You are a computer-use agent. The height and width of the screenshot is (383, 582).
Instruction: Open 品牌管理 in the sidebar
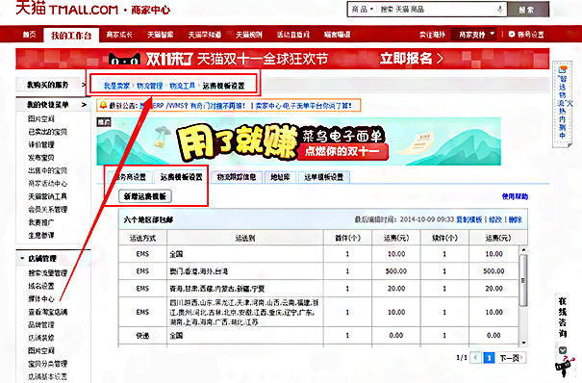pos(41,324)
